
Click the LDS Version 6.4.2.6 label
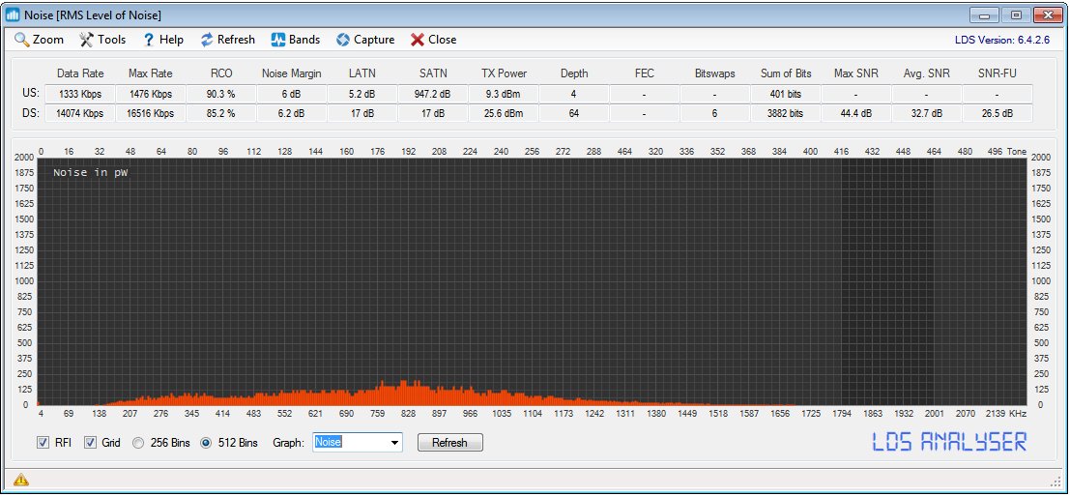pyautogui.click(x=1001, y=40)
